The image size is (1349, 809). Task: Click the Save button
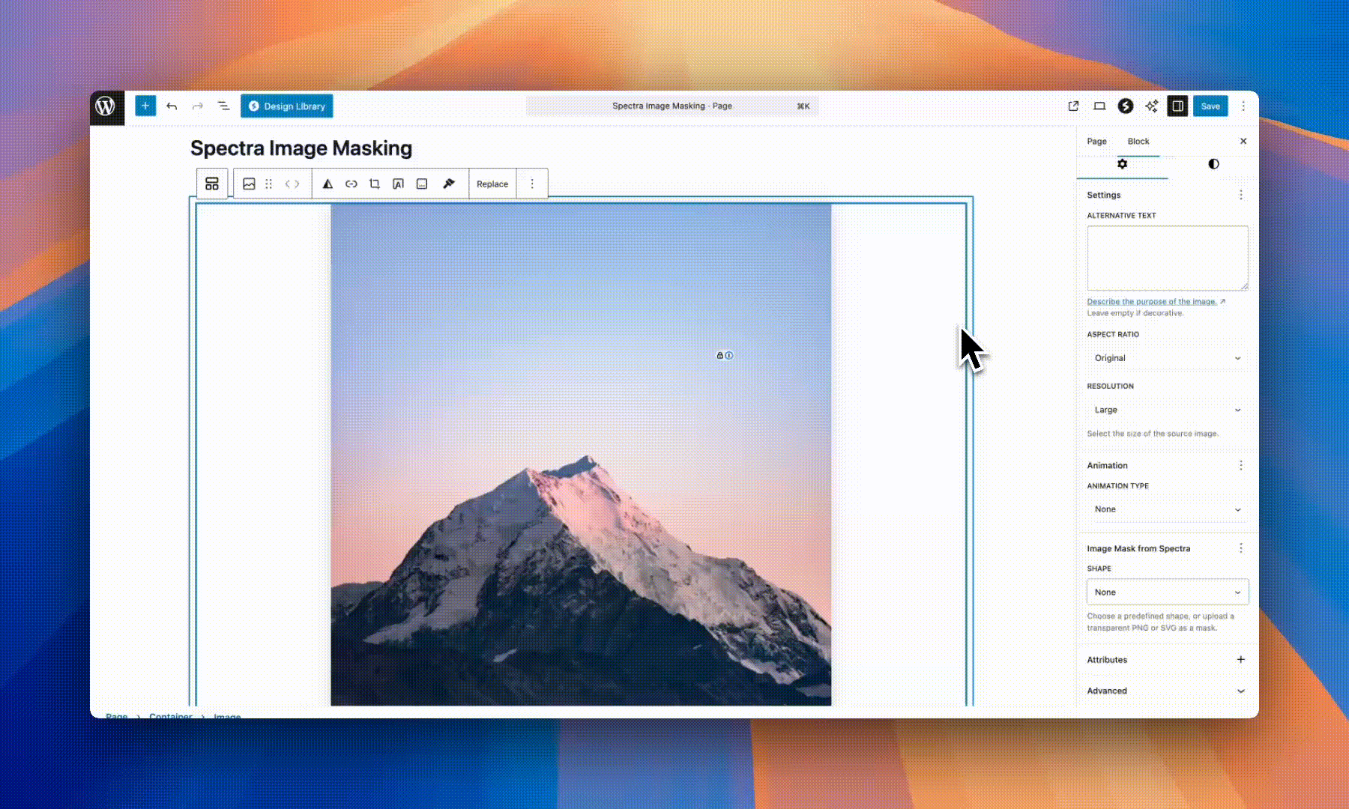[1210, 106]
